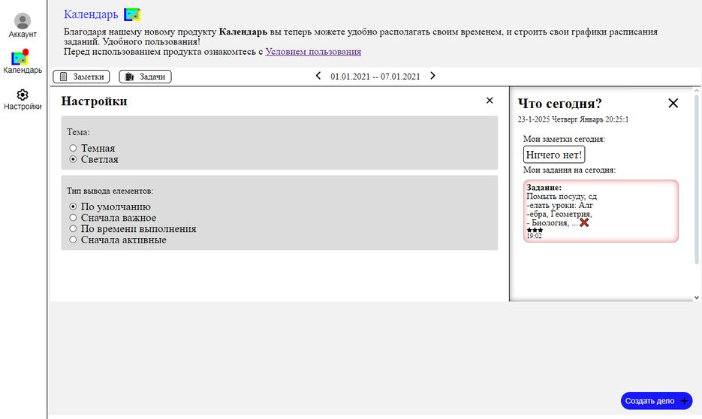Viewport: 702px width, 419px height.
Task: Open the Заметки notes tab
Action: tap(81, 77)
